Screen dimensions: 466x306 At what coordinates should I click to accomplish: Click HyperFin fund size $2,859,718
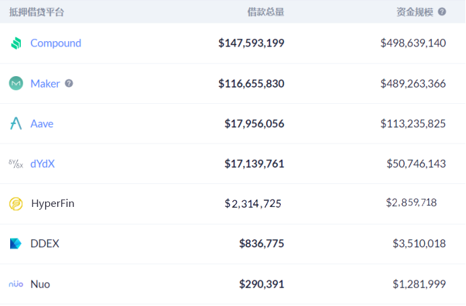click(x=411, y=202)
